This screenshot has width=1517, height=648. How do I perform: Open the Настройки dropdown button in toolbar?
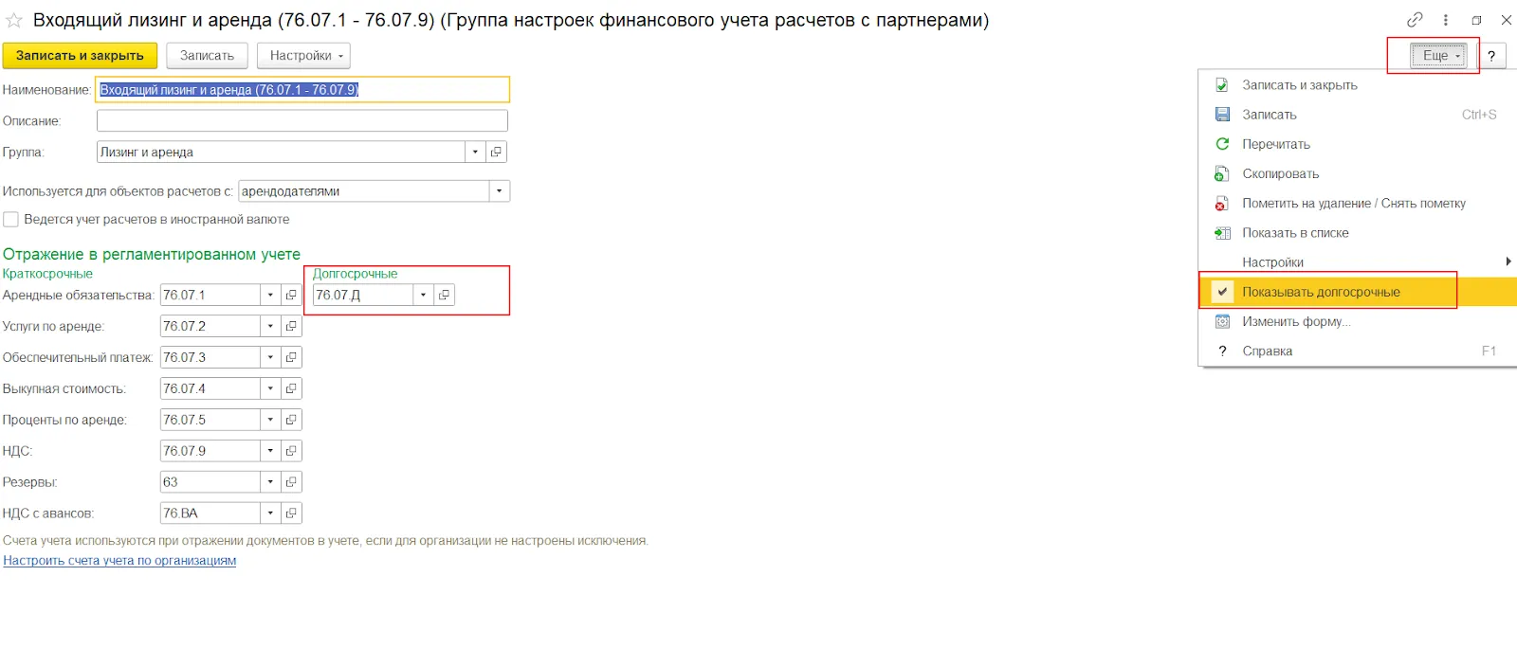tap(303, 56)
